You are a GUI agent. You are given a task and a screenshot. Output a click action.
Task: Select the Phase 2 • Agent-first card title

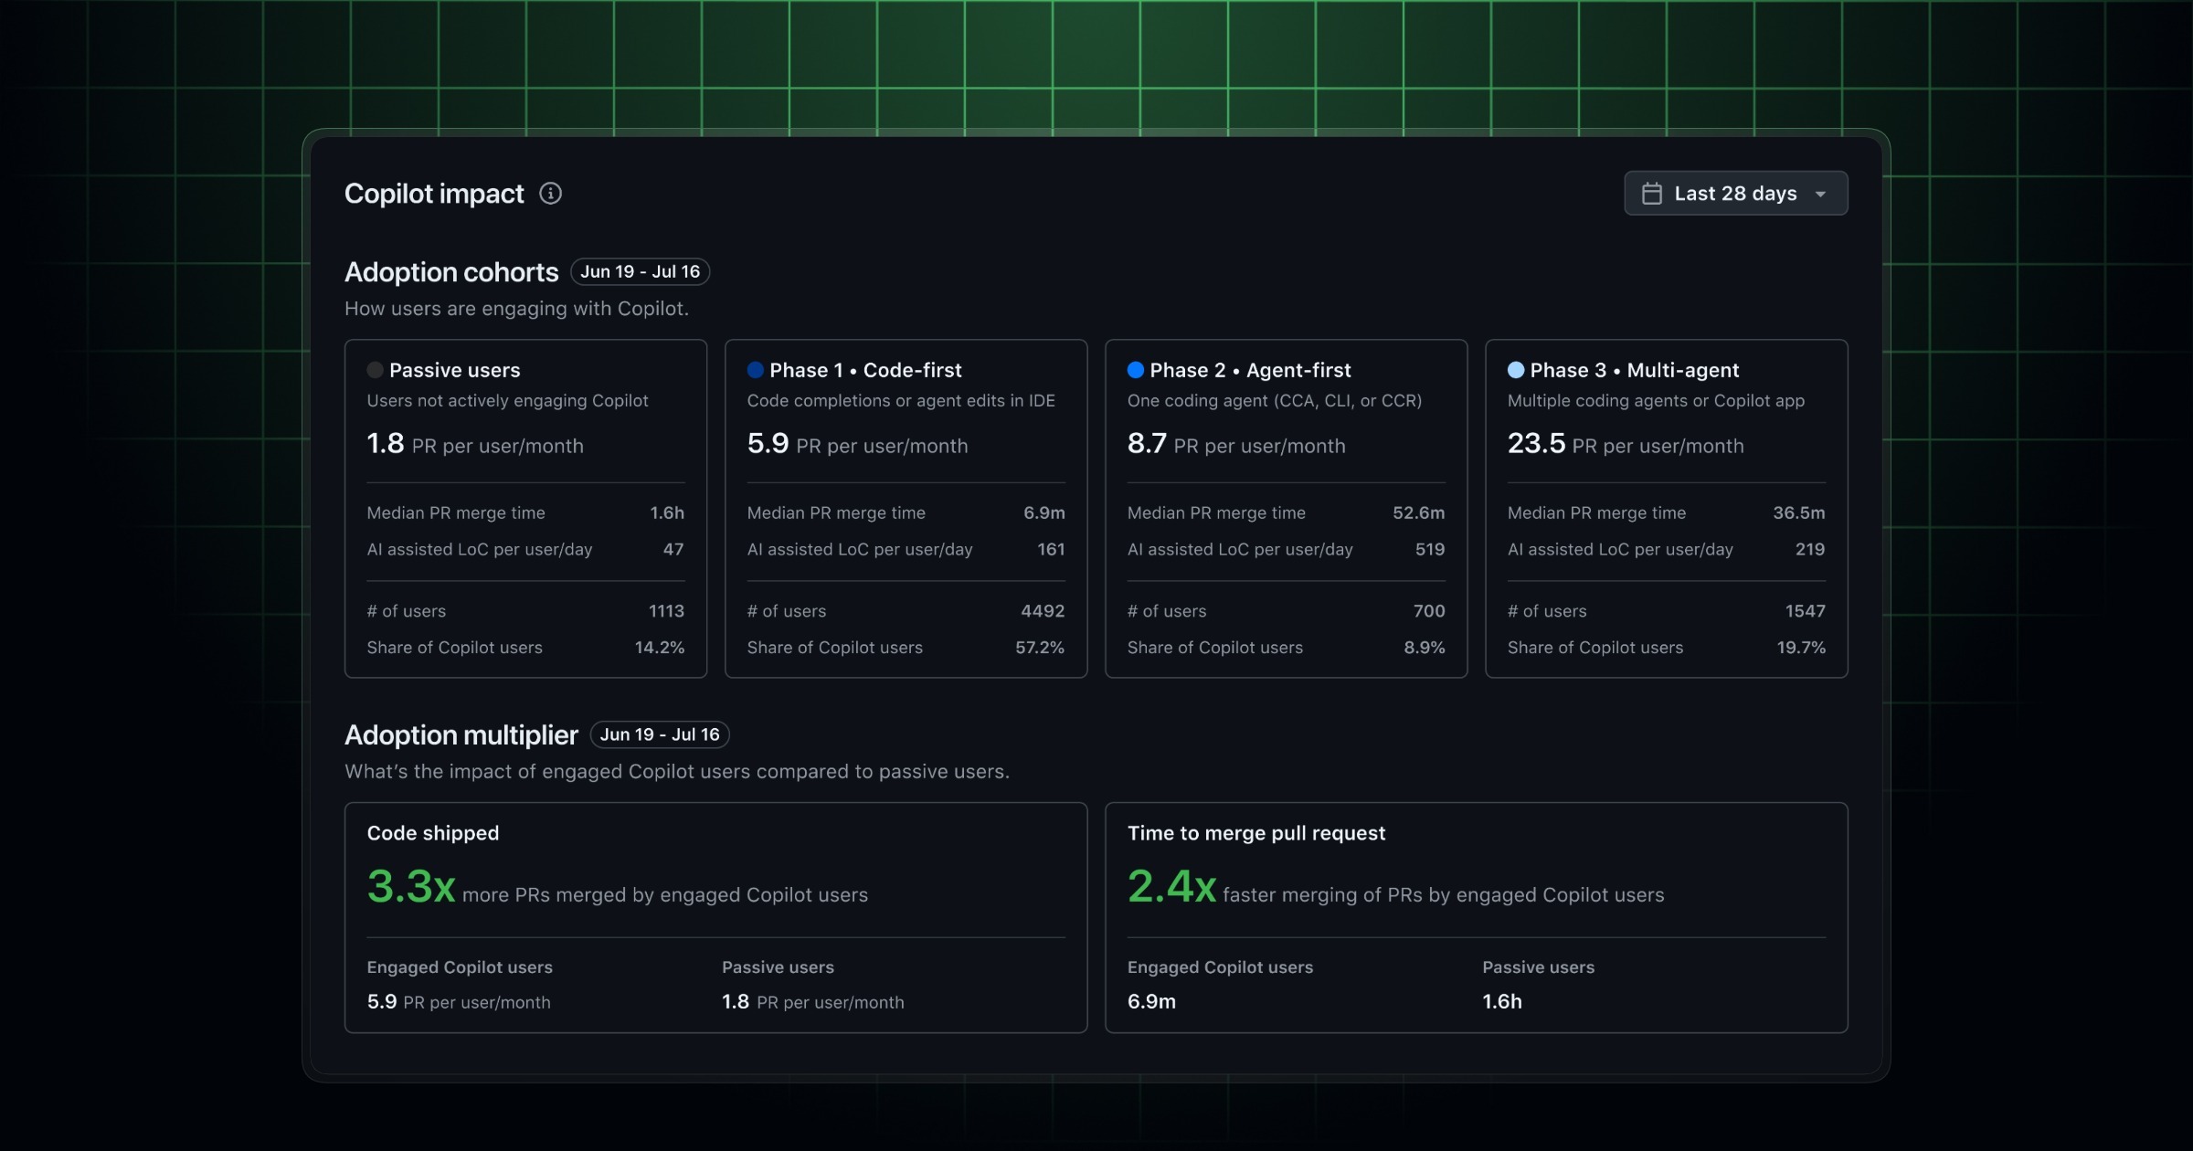(1250, 370)
